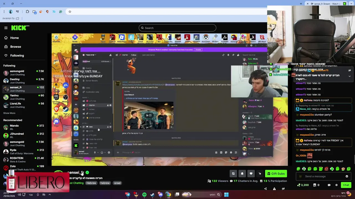355x199 pixels.
Task: Click the israel tag
Action: tap(117, 183)
